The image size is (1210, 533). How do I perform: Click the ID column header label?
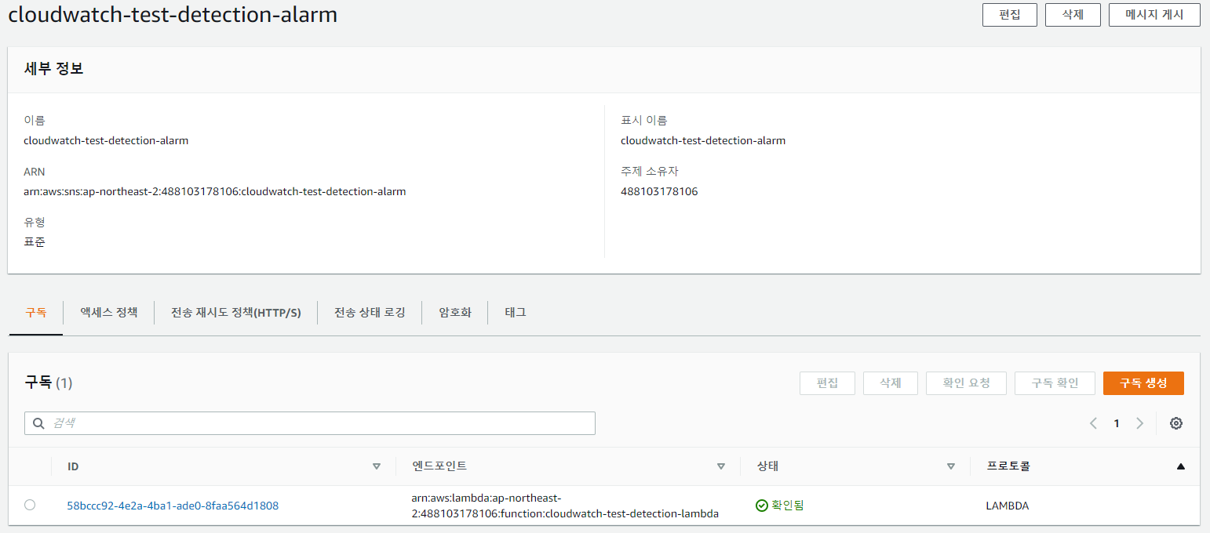coord(73,466)
